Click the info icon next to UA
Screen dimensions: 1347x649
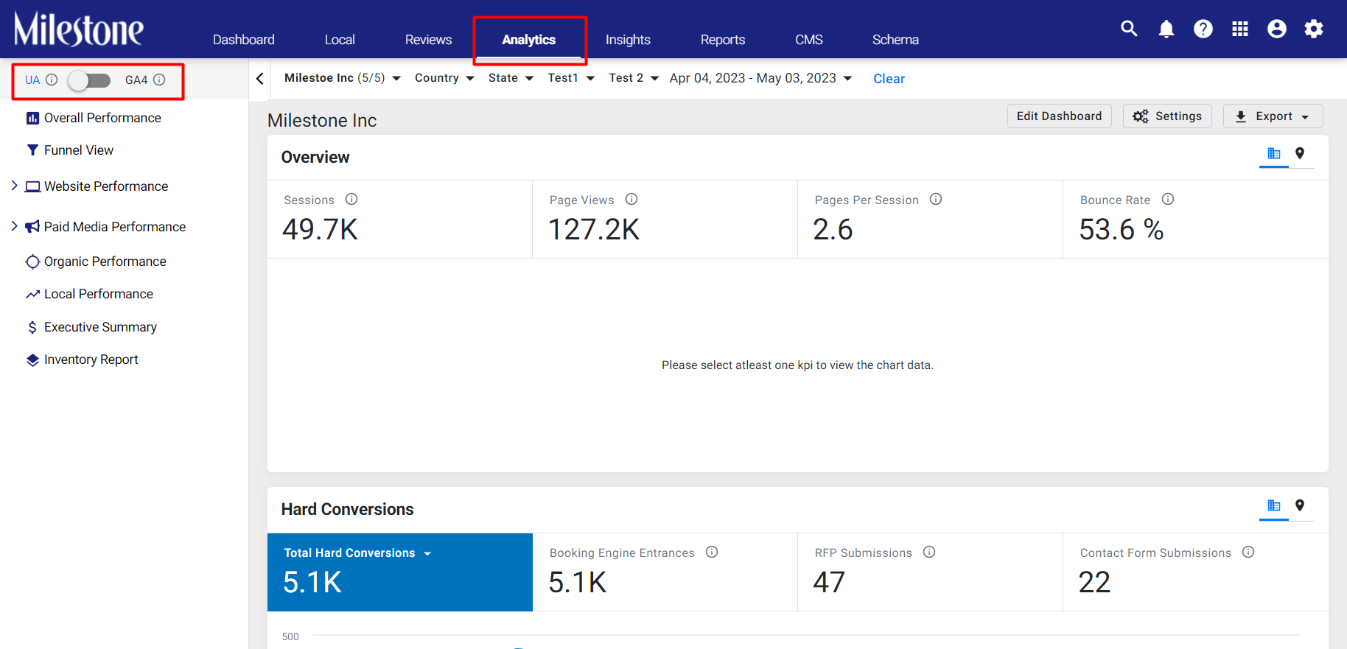coord(52,80)
